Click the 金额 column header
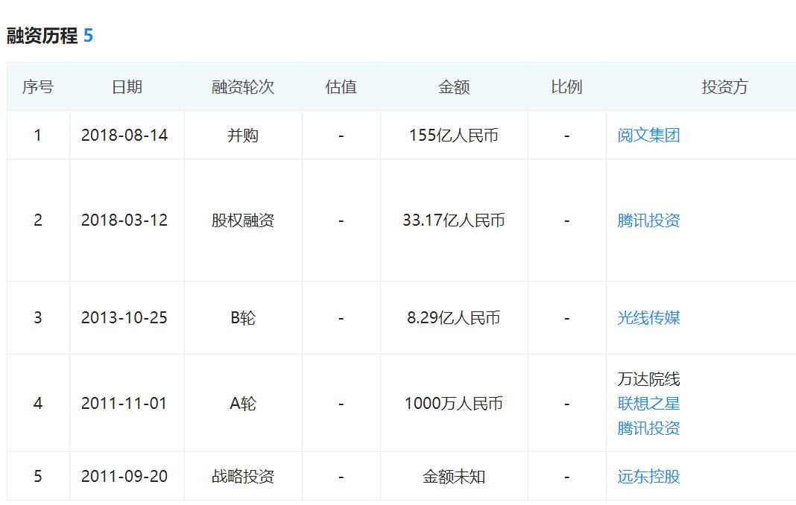 tap(454, 87)
